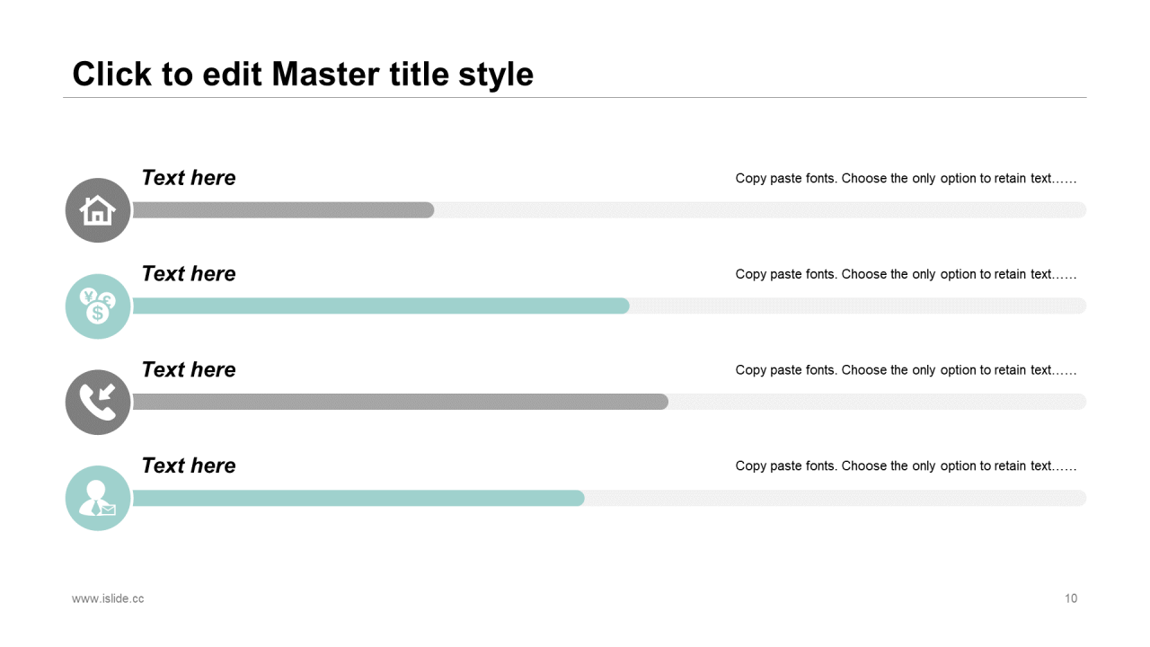This screenshot has height=647, width=1150.
Task: Click description text above the fourth bar
Action: pos(906,465)
